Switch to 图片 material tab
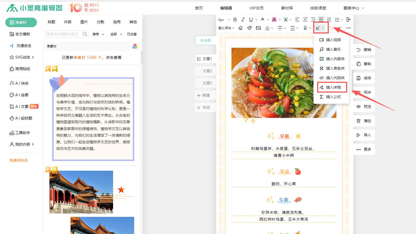Image resolution: width=416 pixels, height=234 pixels. coord(84,22)
